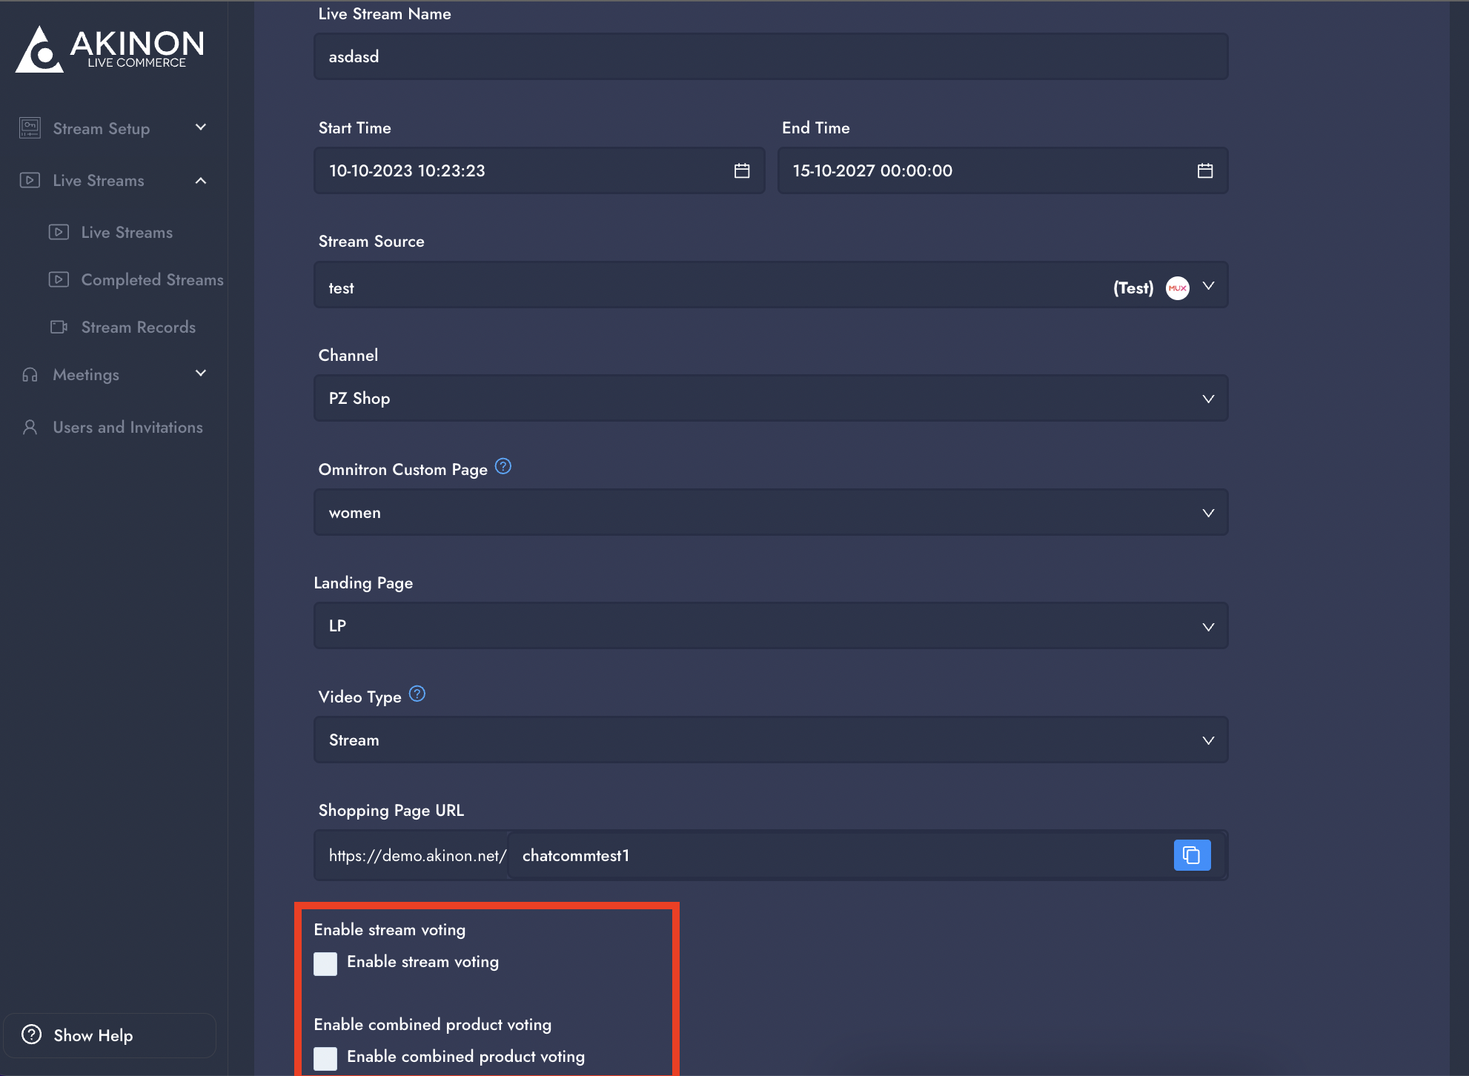Click the Omnitron Custom Page help icon

[x=503, y=467]
